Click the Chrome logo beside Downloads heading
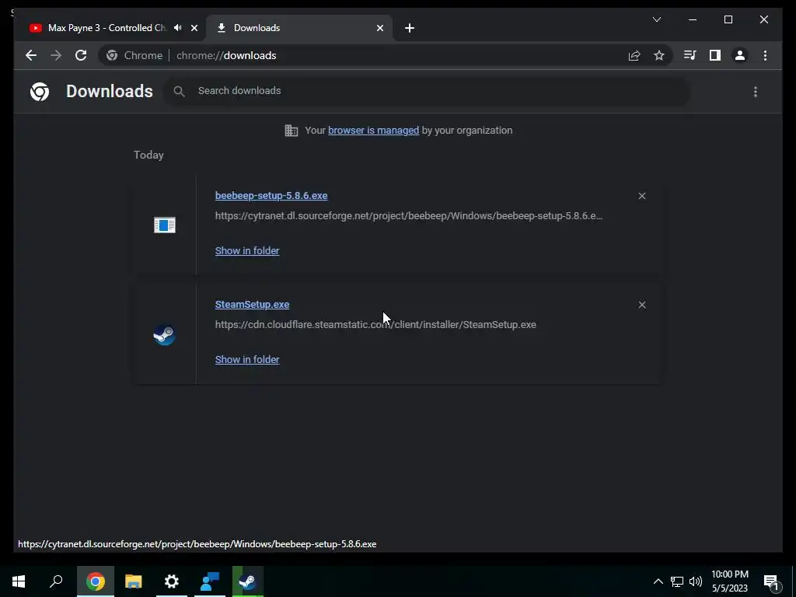The width and height of the screenshot is (796, 597). pyautogui.click(x=40, y=92)
